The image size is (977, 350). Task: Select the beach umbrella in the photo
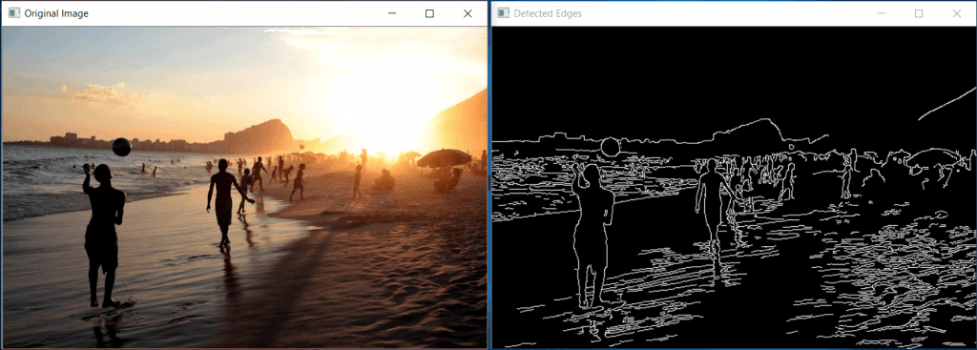(x=444, y=158)
